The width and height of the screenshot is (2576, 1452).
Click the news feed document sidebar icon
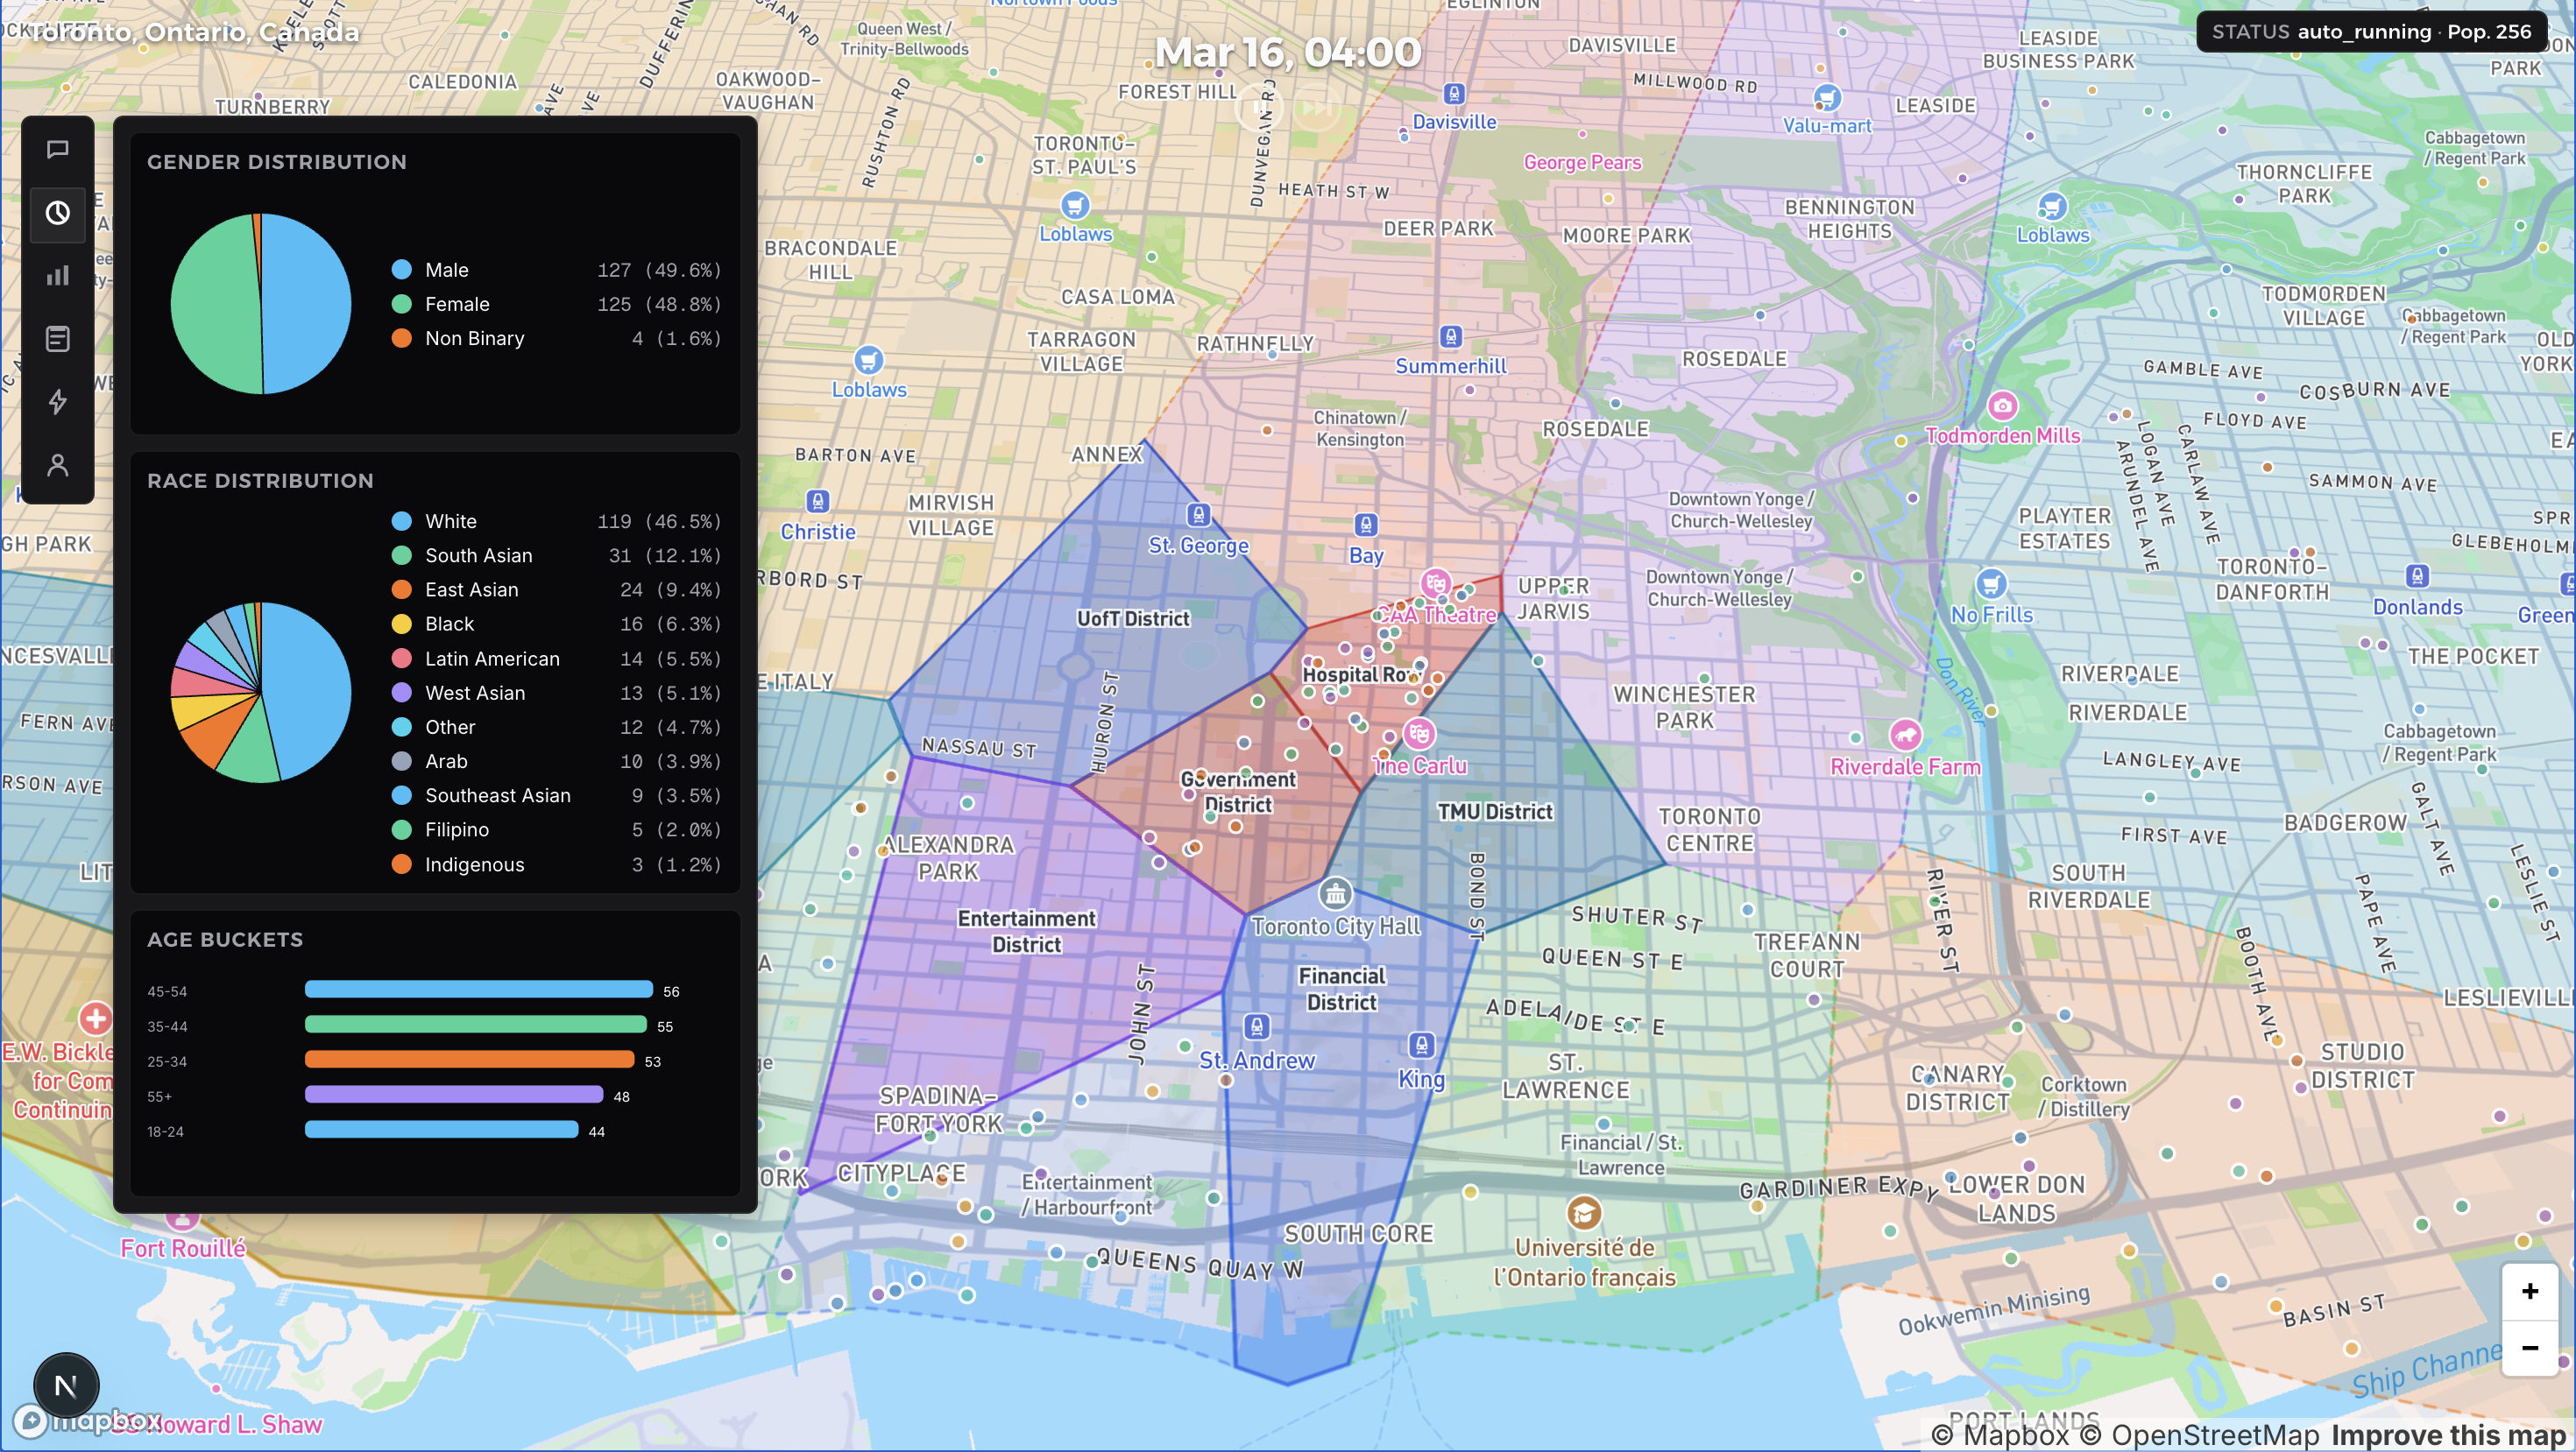pyautogui.click(x=58, y=339)
